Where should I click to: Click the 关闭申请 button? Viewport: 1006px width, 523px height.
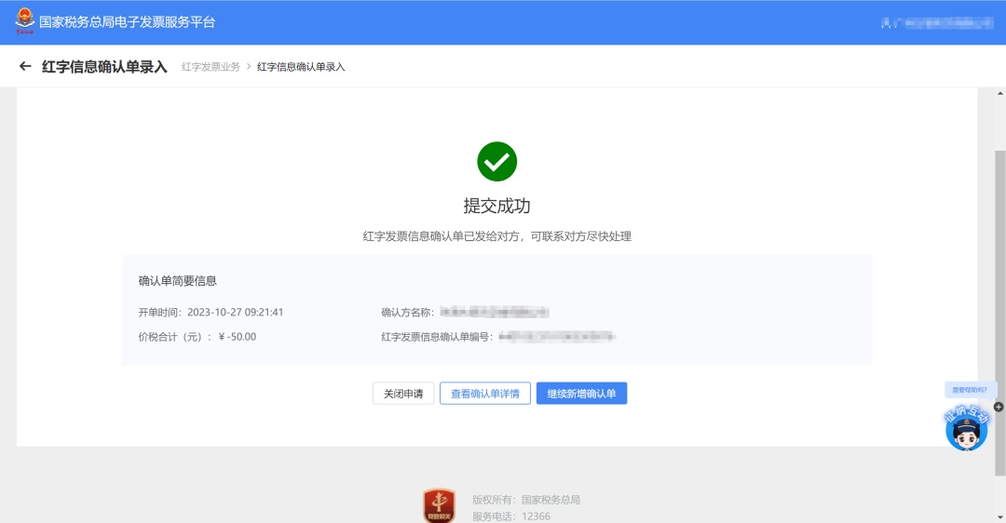pyautogui.click(x=403, y=394)
